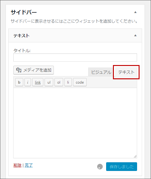Collapse the サイドバー panel arrow

[136, 12]
